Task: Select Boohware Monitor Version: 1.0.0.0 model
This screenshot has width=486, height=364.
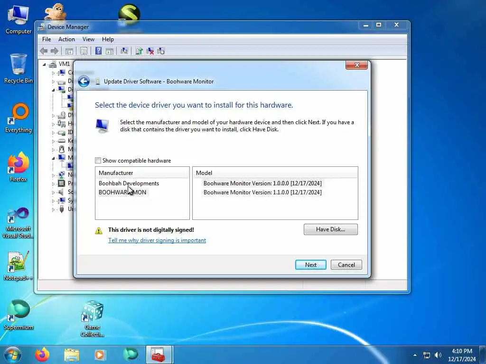Action: click(262, 183)
